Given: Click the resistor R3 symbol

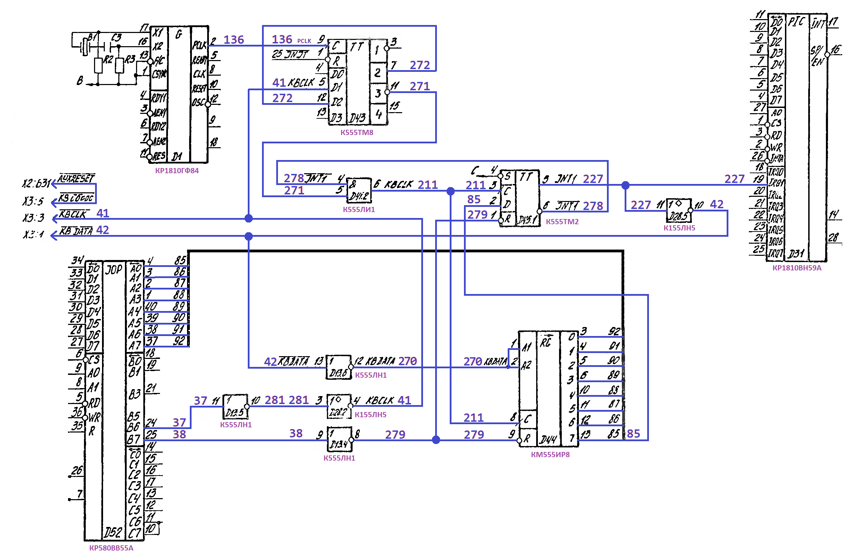Looking at the screenshot, I should pos(119,66).
